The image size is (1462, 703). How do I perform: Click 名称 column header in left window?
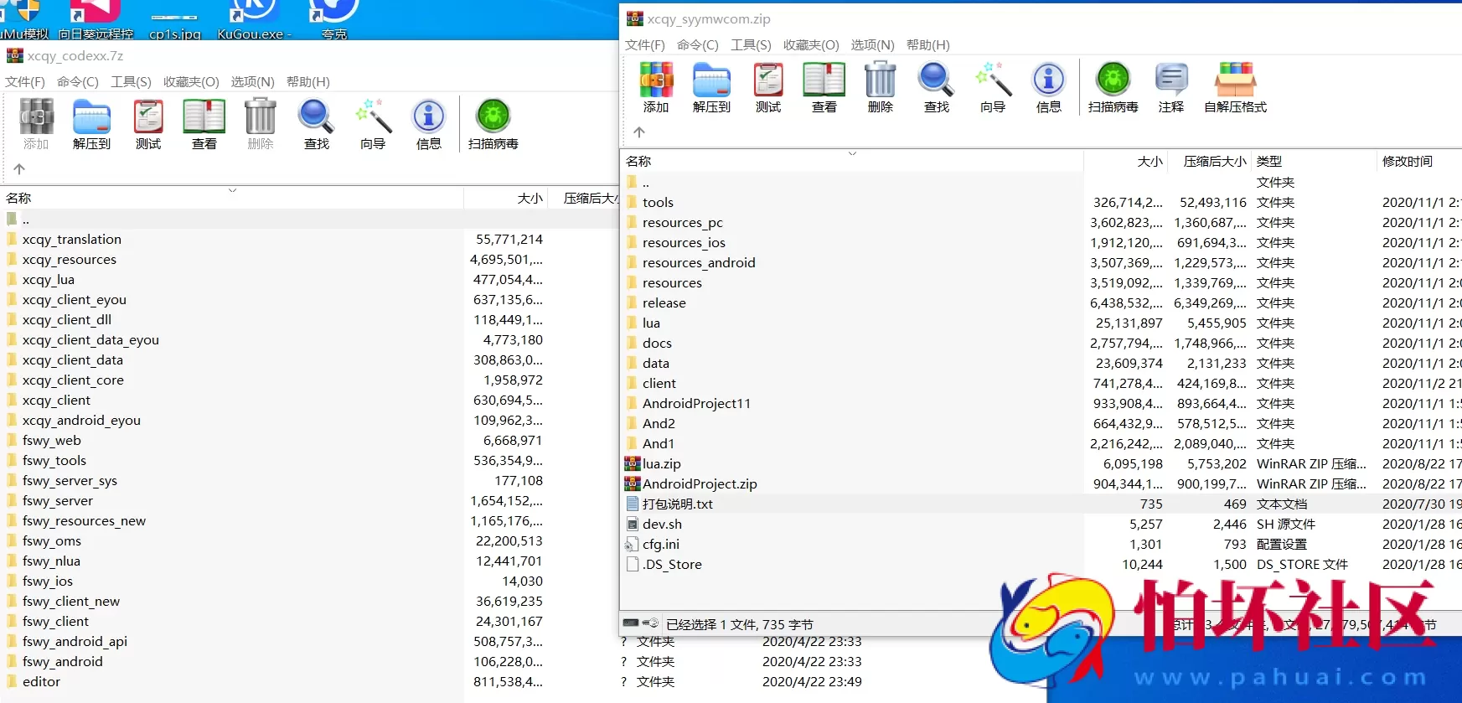tap(18, 199)
